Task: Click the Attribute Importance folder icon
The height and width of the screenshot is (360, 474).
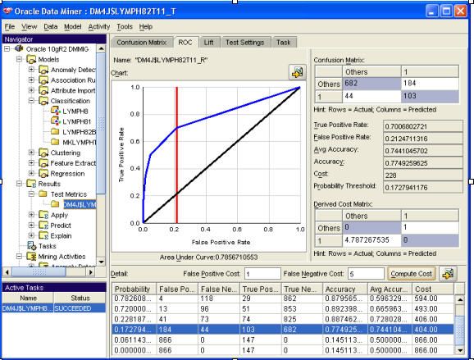Action: coord(43,90)
